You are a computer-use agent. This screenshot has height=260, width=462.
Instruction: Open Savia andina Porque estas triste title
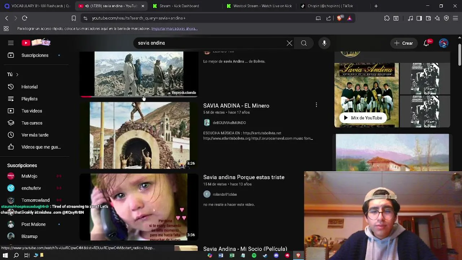[244, 177]
